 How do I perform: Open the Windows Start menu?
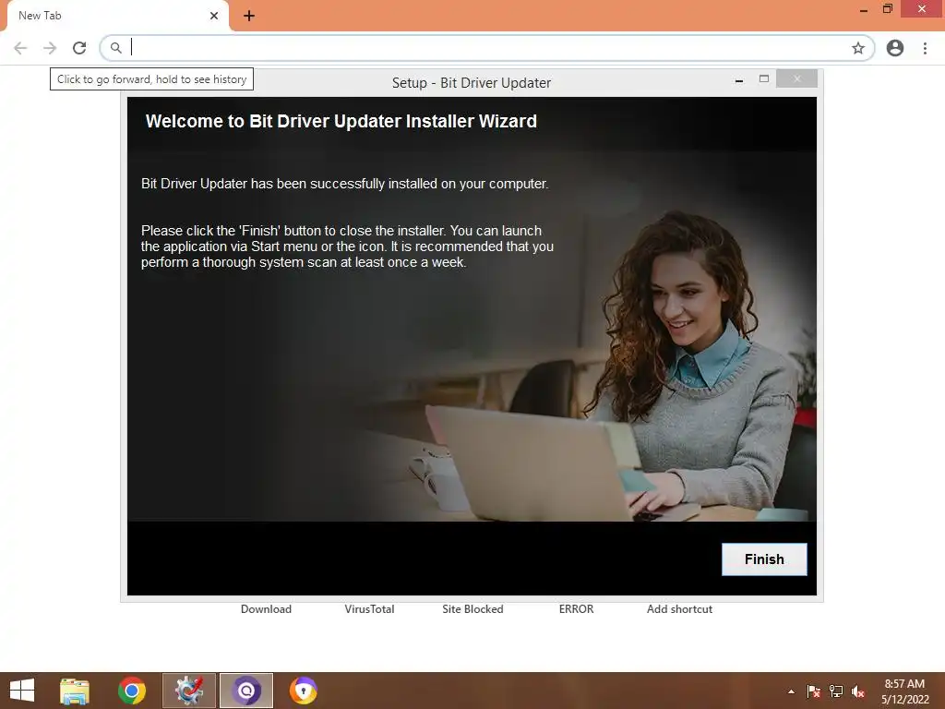22,691
